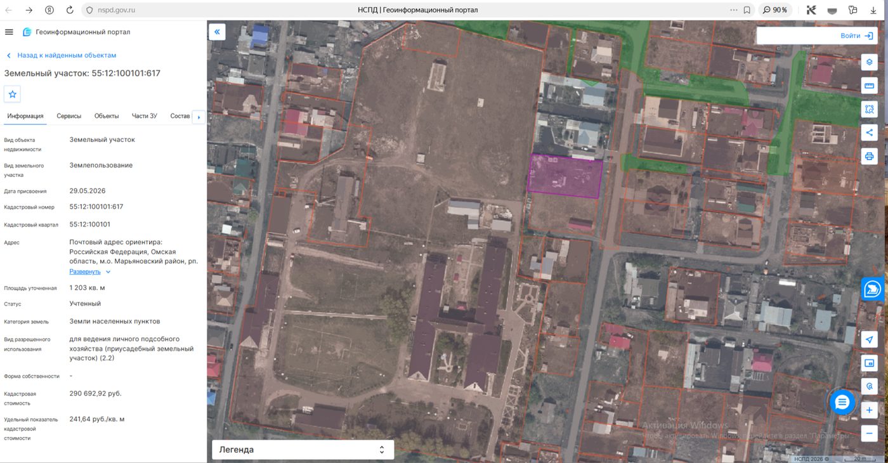This screenshot has width=888, height=463.
Task: Locate my position with arrow icon
Action: pyautogui.click(x=869, y=340)
